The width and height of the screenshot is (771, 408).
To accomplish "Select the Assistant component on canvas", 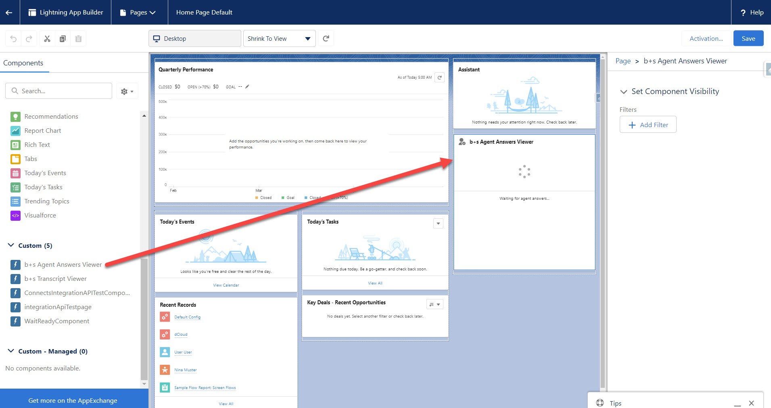I will point(524,95).
